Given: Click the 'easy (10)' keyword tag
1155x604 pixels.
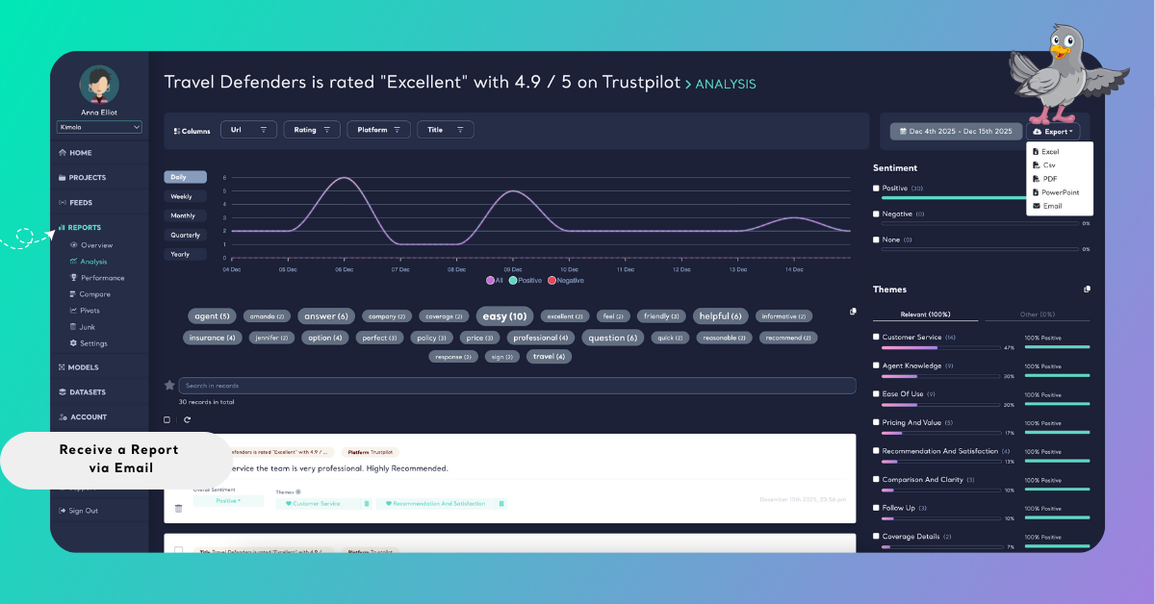Looking at the screenshot, I should (504, 316).
